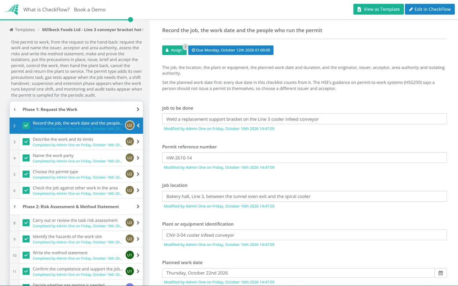Click 'View as Template' button
Image resolution: width=458 pixels, height=286 pixels.
pos(379,9)
